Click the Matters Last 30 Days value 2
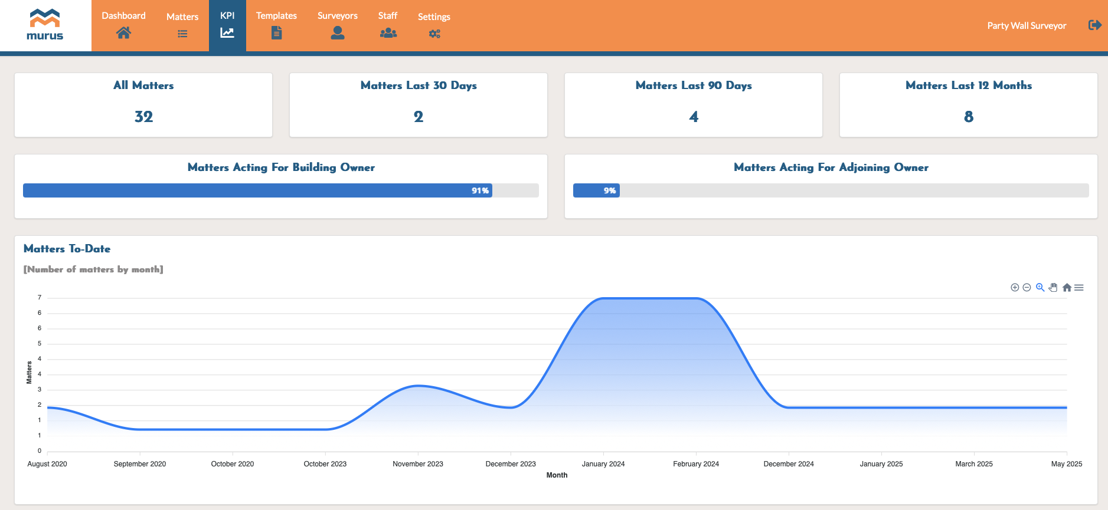1108x510 pixels. click(x=419, y=117)
